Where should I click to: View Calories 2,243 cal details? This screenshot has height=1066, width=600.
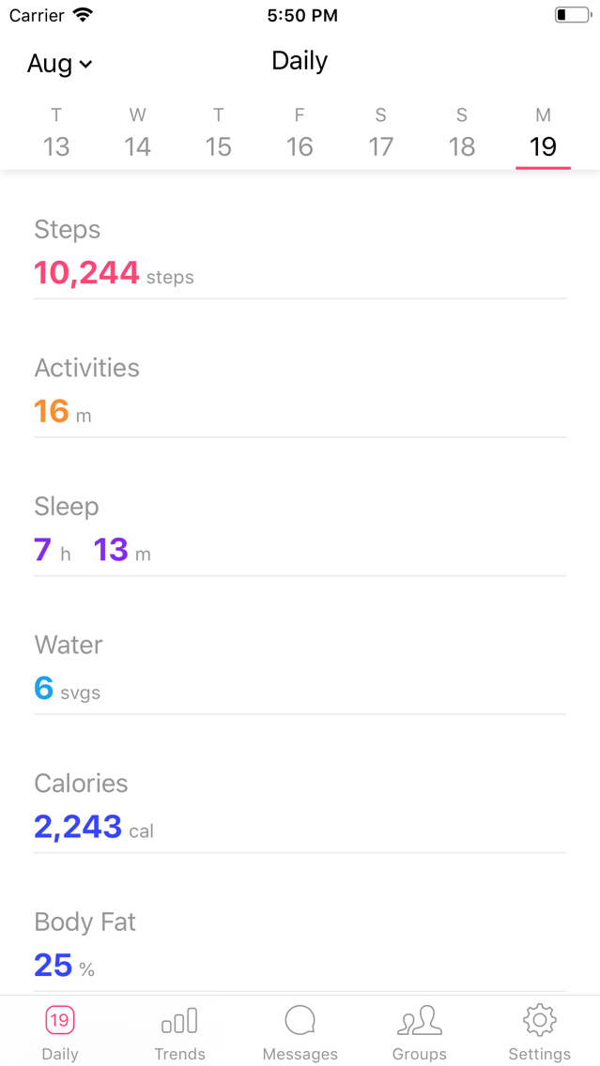(300, 807)
